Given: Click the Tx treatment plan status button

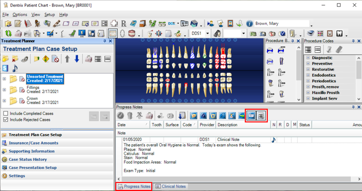Looking at the screenshot, I should 272,34.
